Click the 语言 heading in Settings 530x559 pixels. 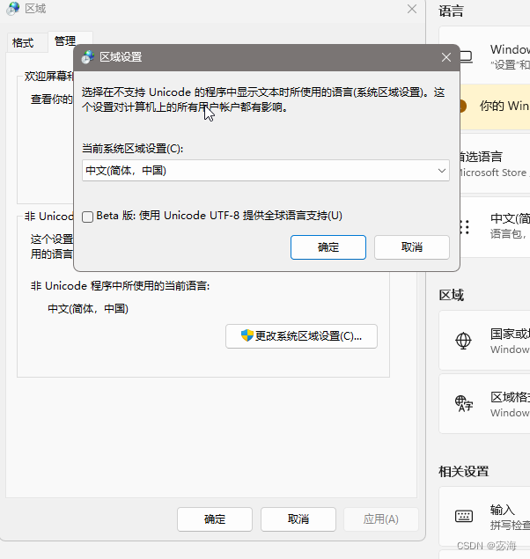451,11
